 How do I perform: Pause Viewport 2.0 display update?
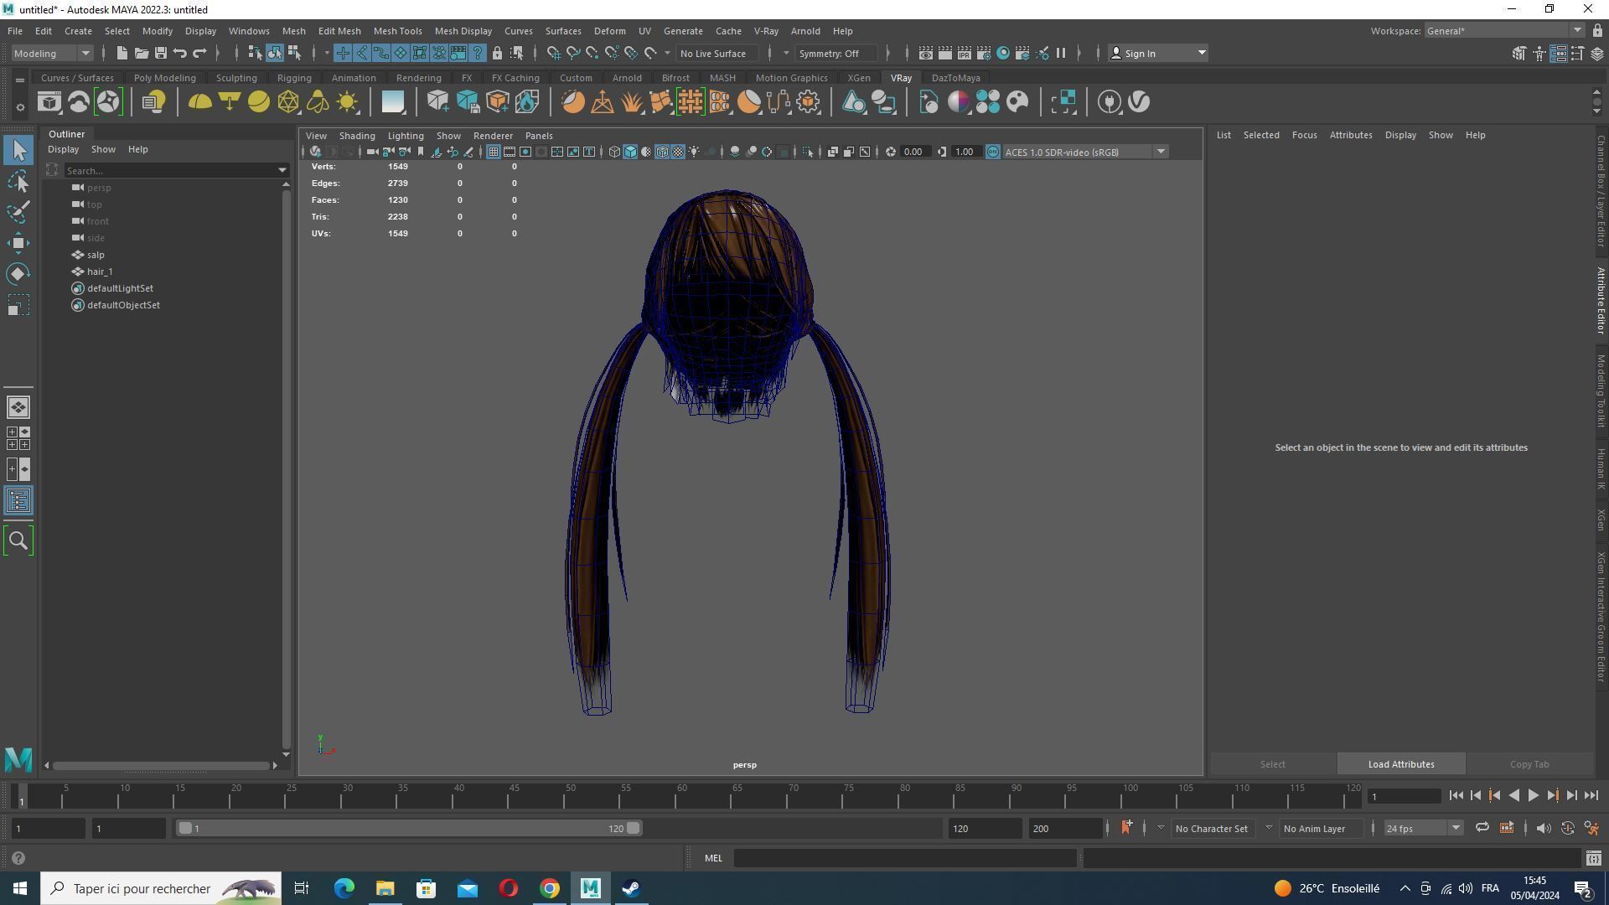[1060, 53]
